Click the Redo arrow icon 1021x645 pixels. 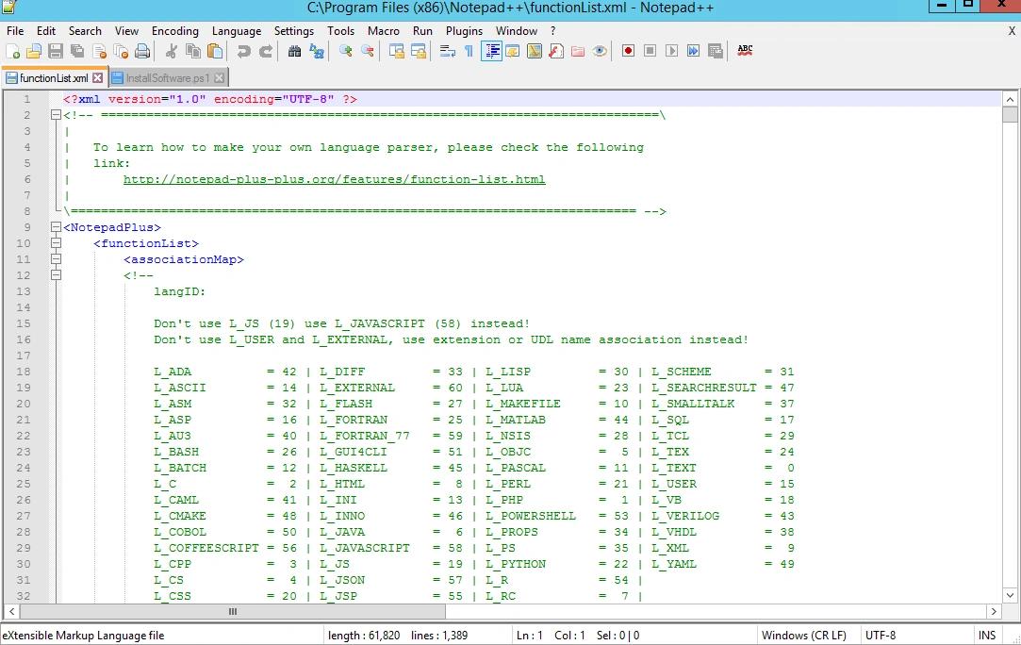tap(266, 52)
